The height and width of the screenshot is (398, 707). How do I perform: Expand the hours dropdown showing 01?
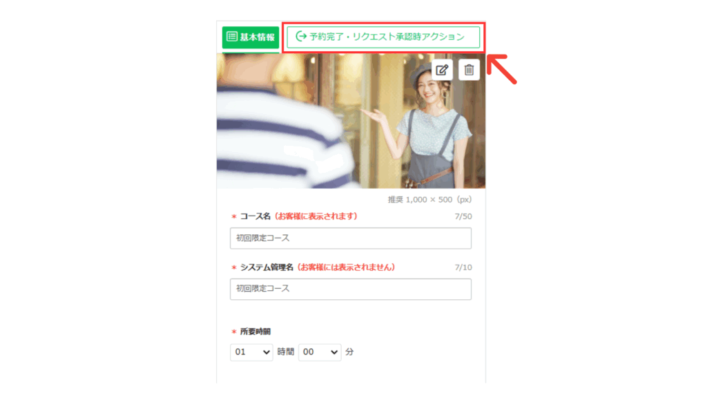[251, 352]
